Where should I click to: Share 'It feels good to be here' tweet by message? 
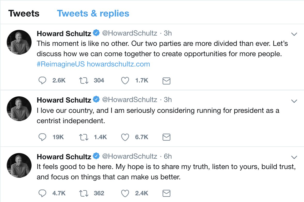tap(166, 193)
